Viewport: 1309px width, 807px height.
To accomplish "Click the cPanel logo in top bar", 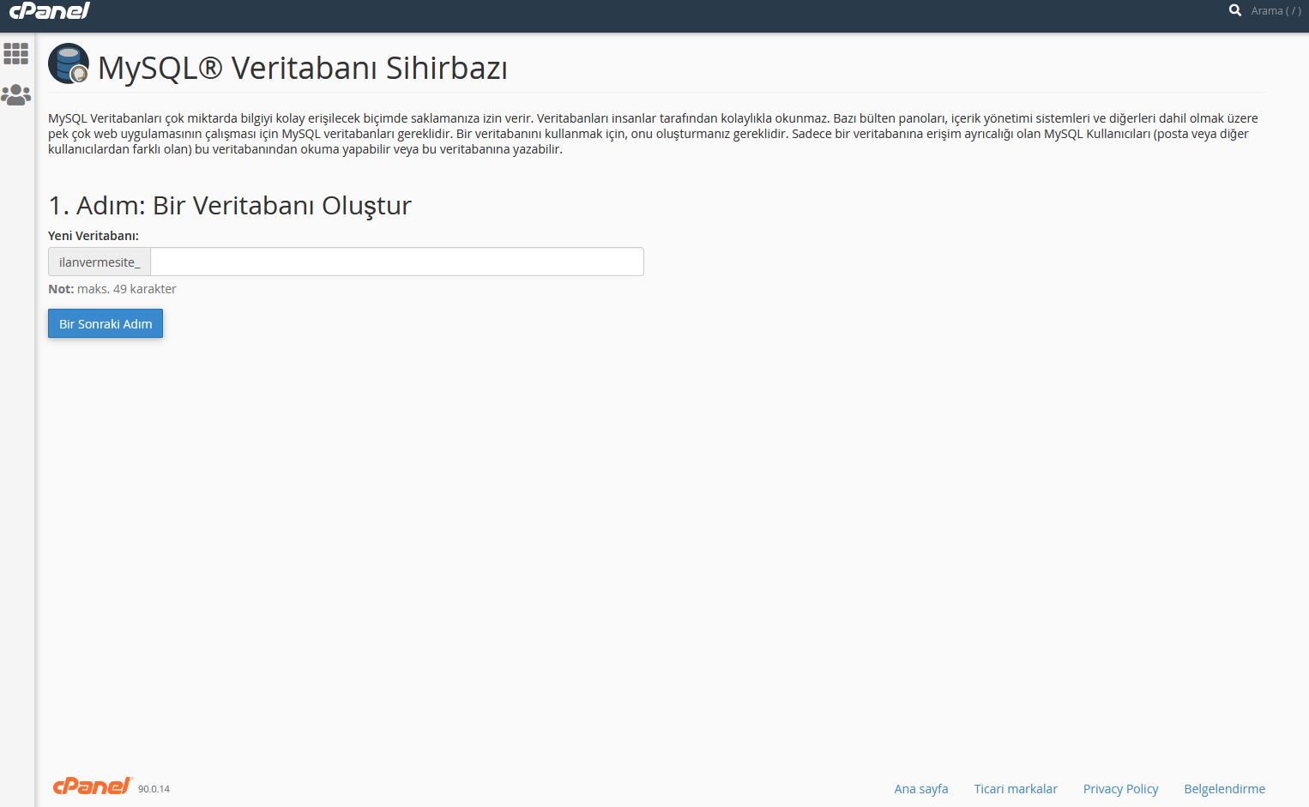I will [x=49, y=11].
